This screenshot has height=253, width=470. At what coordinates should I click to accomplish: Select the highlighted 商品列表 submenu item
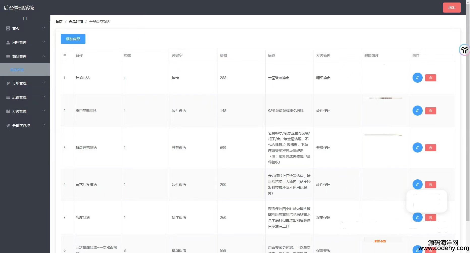click(25, 70)
